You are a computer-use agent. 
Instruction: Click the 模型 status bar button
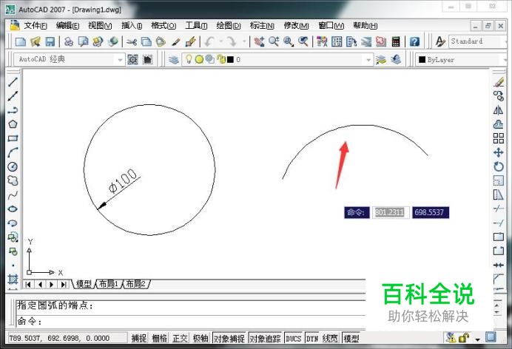351,338
